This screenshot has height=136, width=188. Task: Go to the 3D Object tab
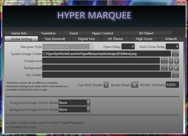(146, 33)
